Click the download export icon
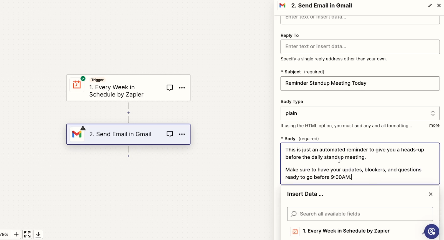This screenshot has width=444, height=240. [38, 234]
